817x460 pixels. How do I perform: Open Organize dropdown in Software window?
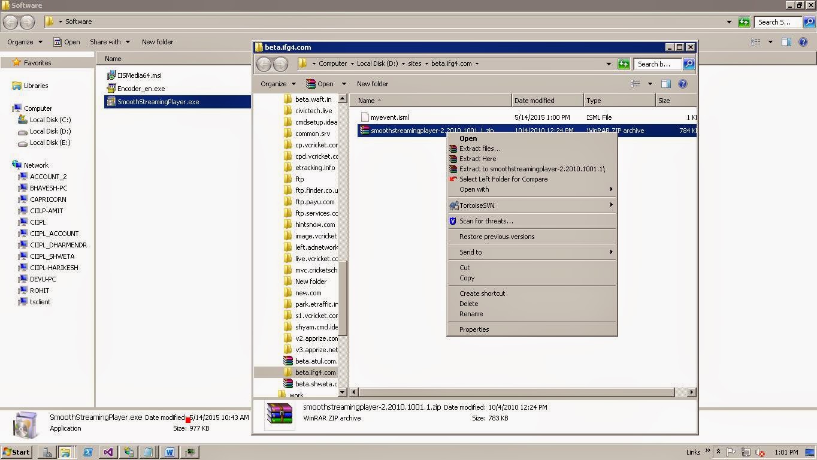pos(25,42)
